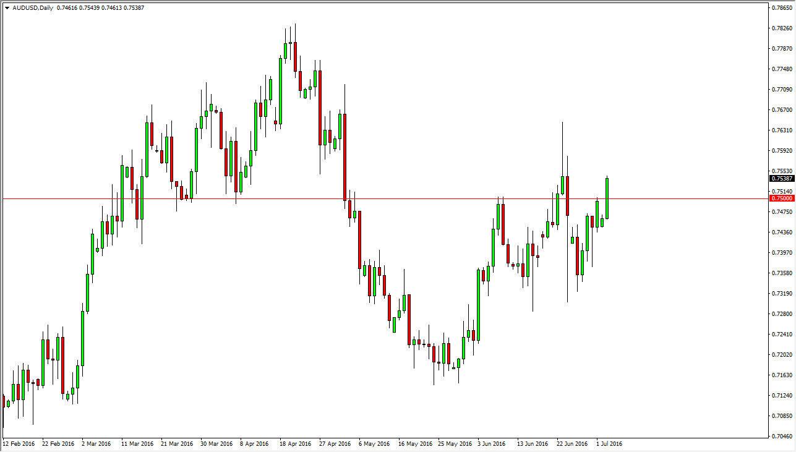
Task: Click the large red candle near 27 Apr 2016
Action: [345, 155]
